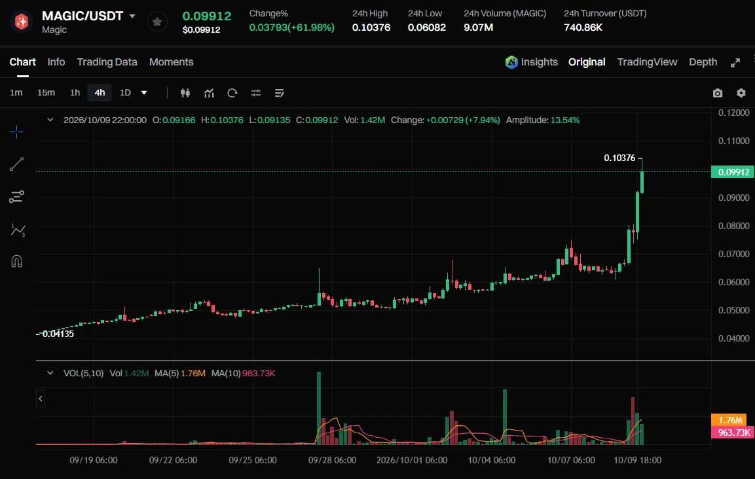755x479 pixels.
Task: Select the 1m timeframe
Action: (x=16, y=93)
